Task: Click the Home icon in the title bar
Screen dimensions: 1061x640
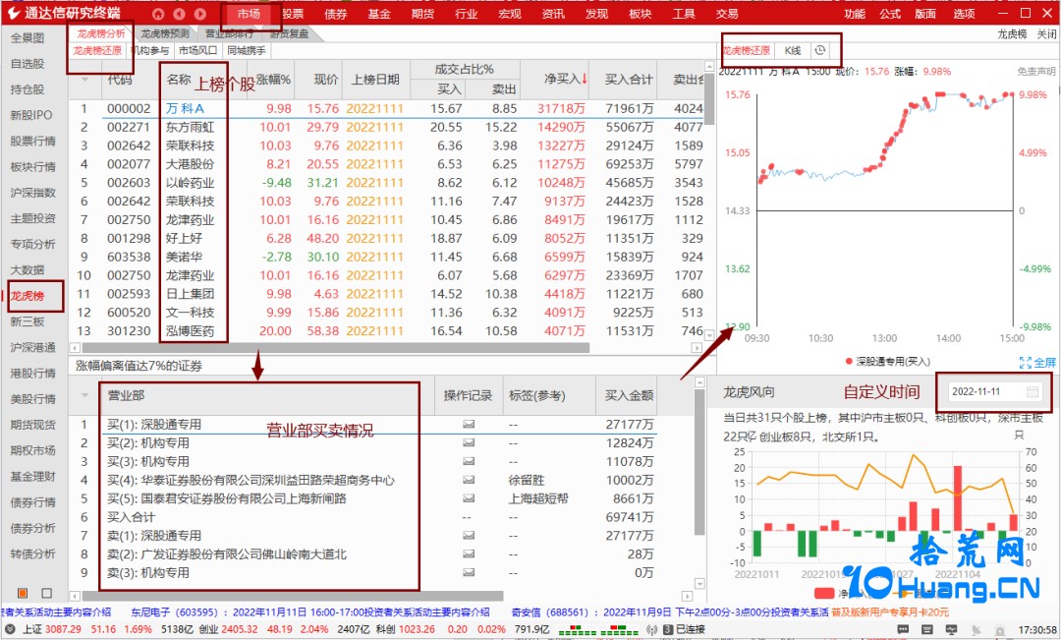Action: [x=157, y=14]
